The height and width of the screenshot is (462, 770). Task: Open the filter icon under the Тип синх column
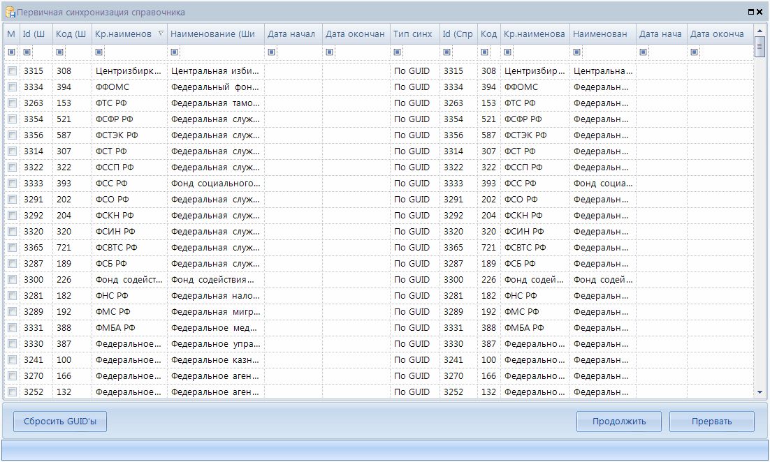397,52
